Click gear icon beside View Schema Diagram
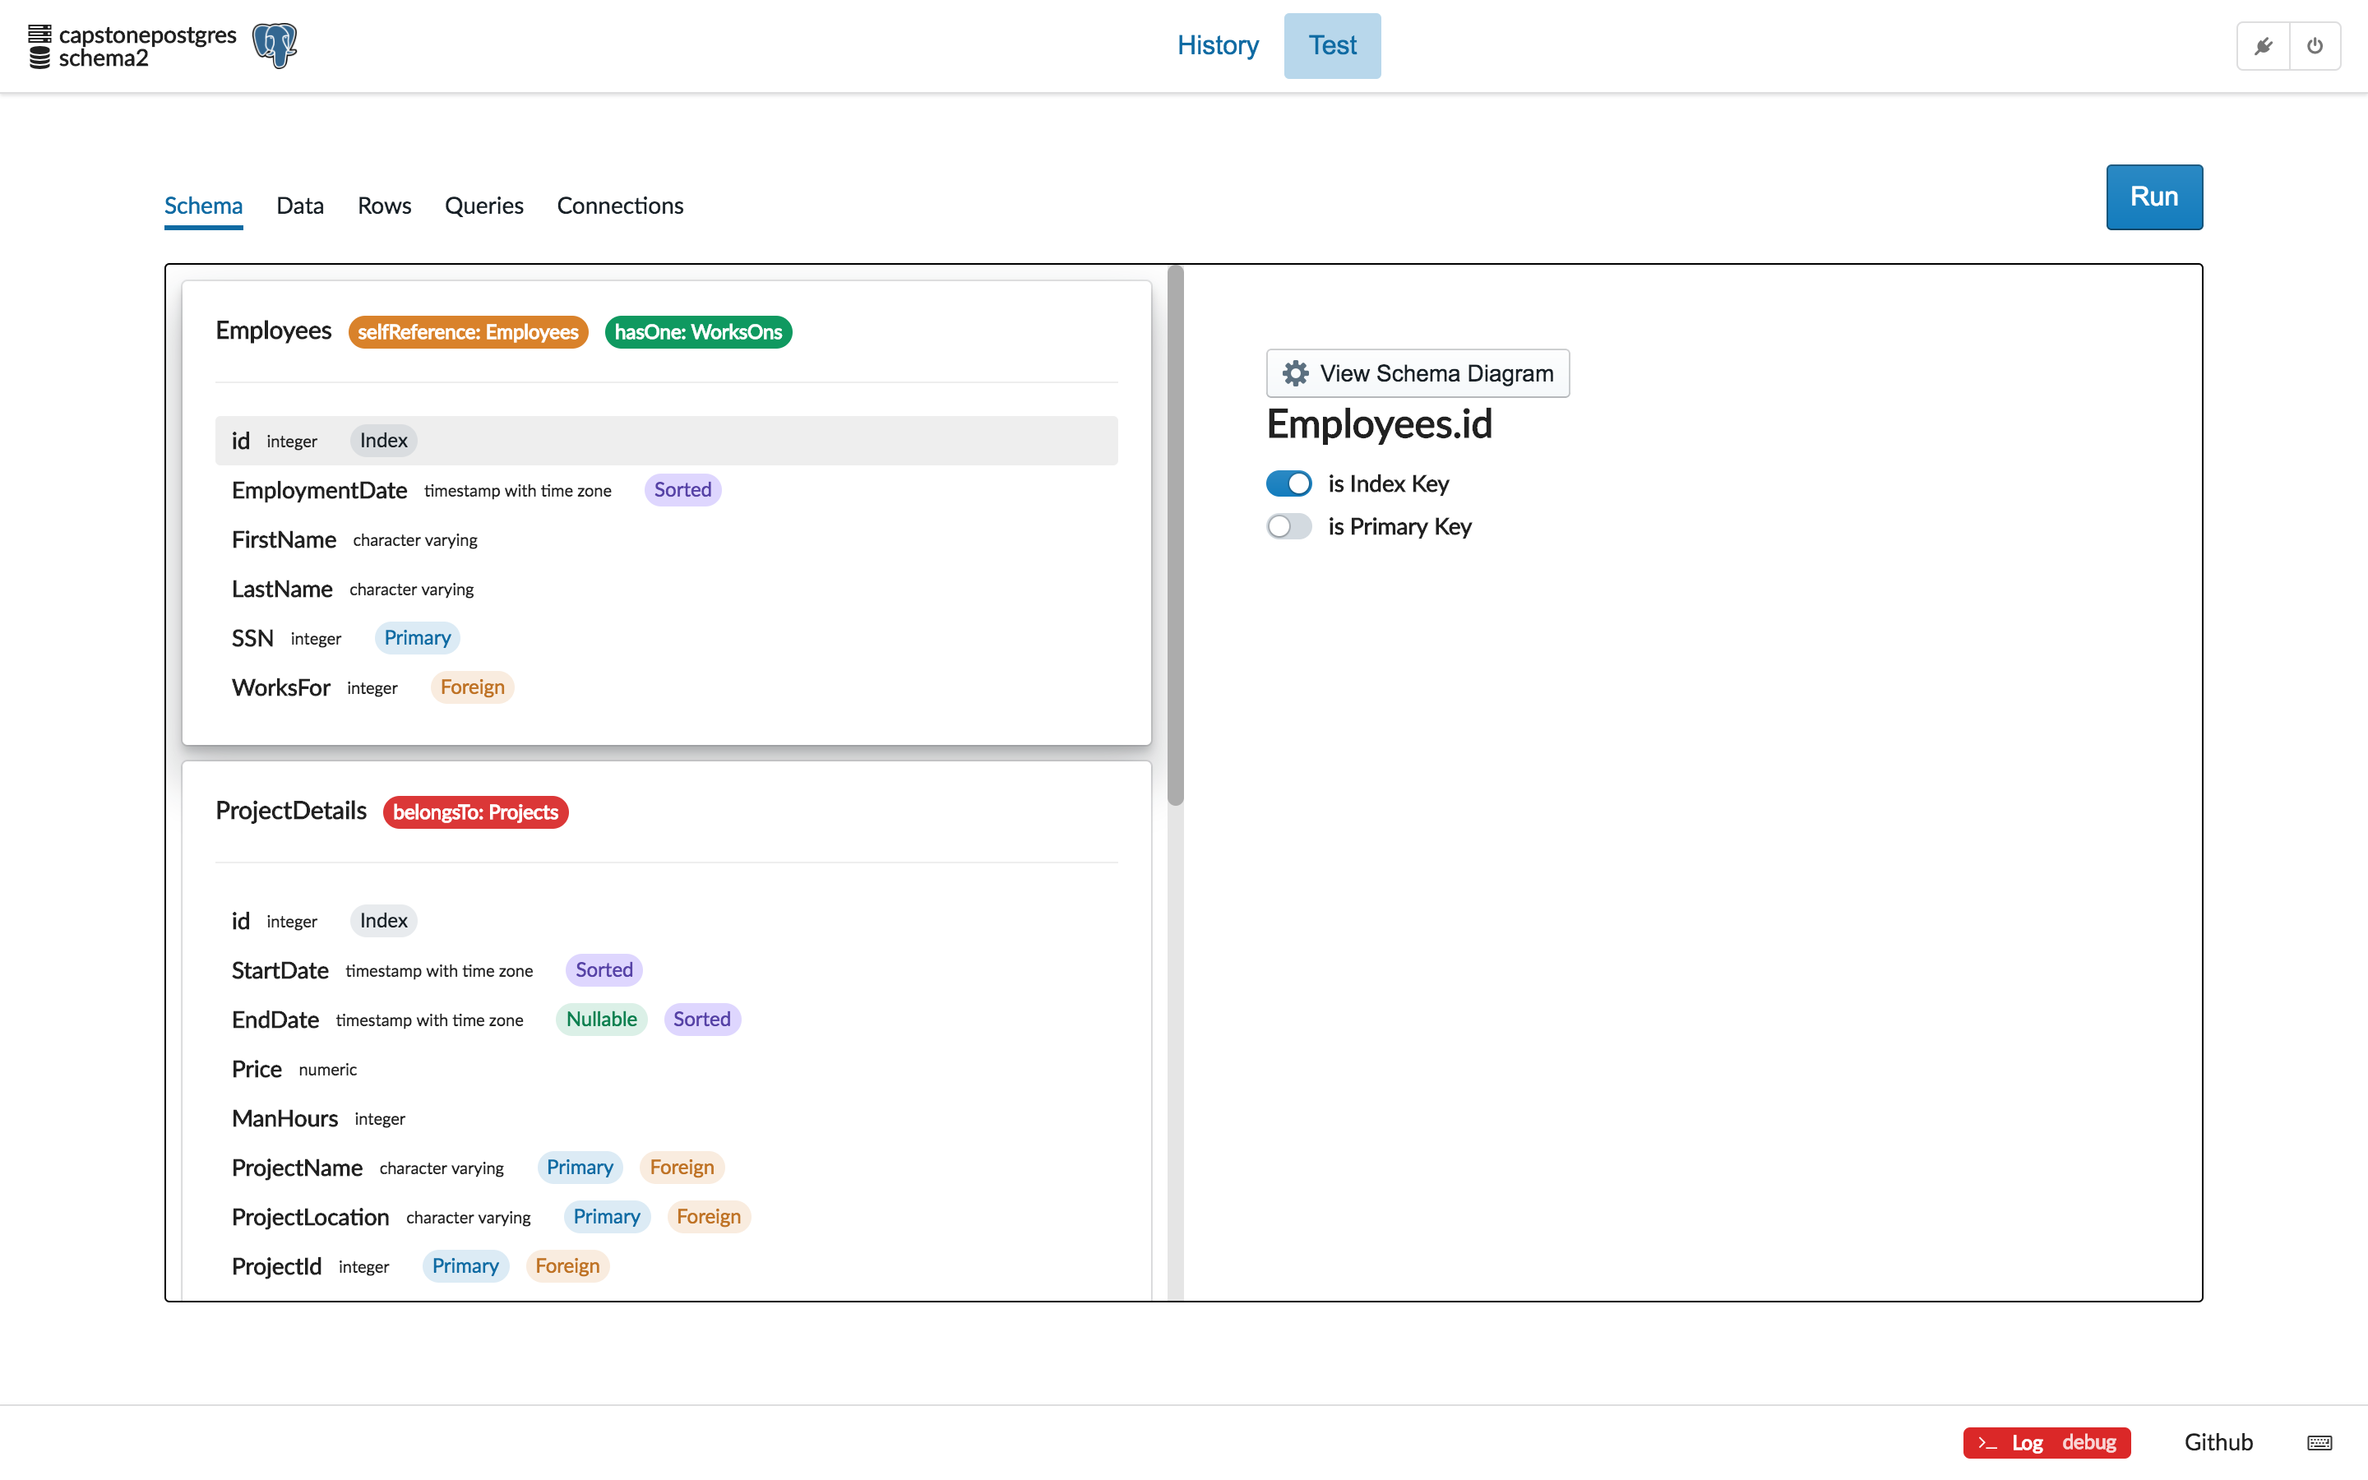The height and width of the screenshot is (1480, 2368). (1296, 373)
